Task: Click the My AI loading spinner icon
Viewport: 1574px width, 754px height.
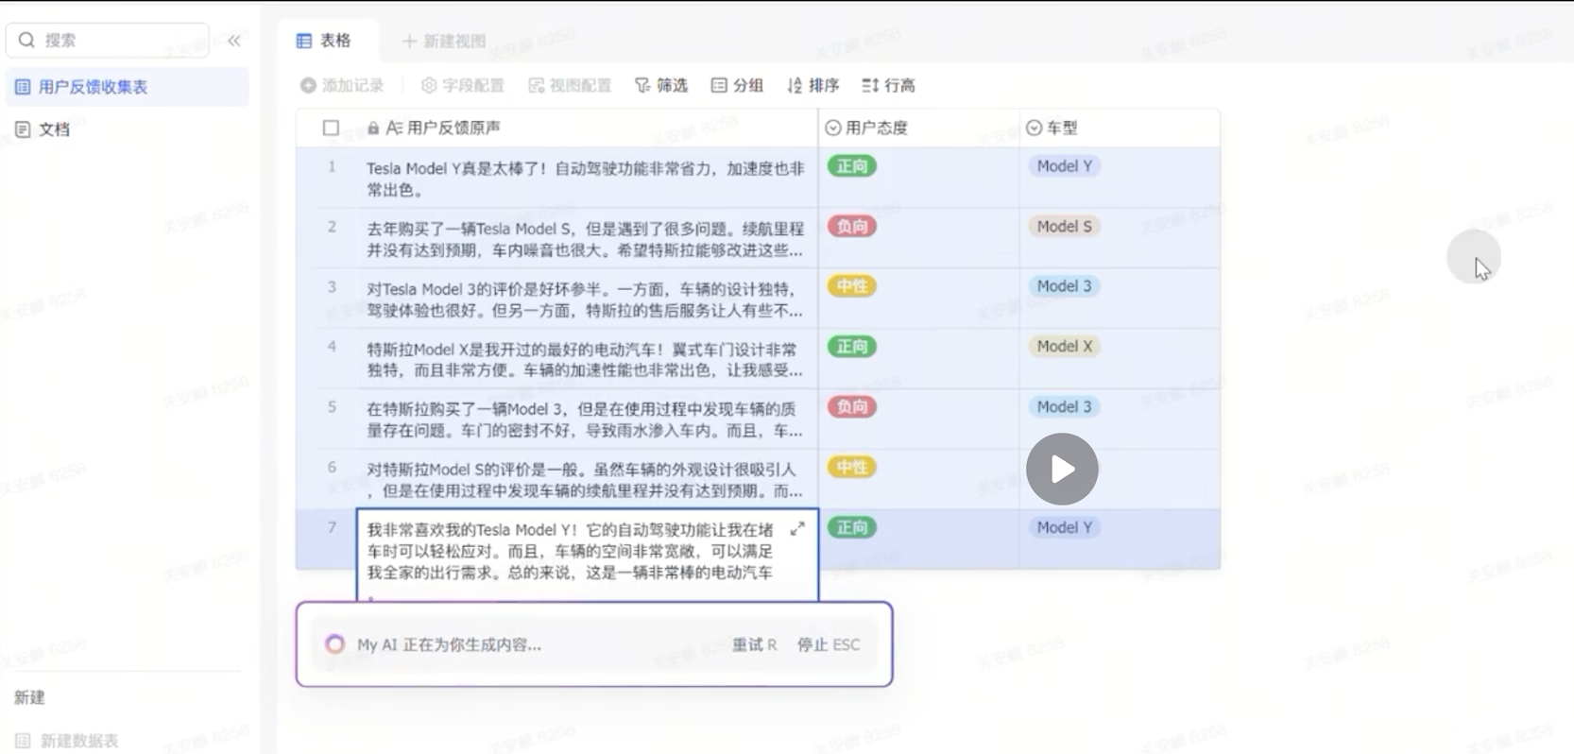Action: tap(334, 644)
